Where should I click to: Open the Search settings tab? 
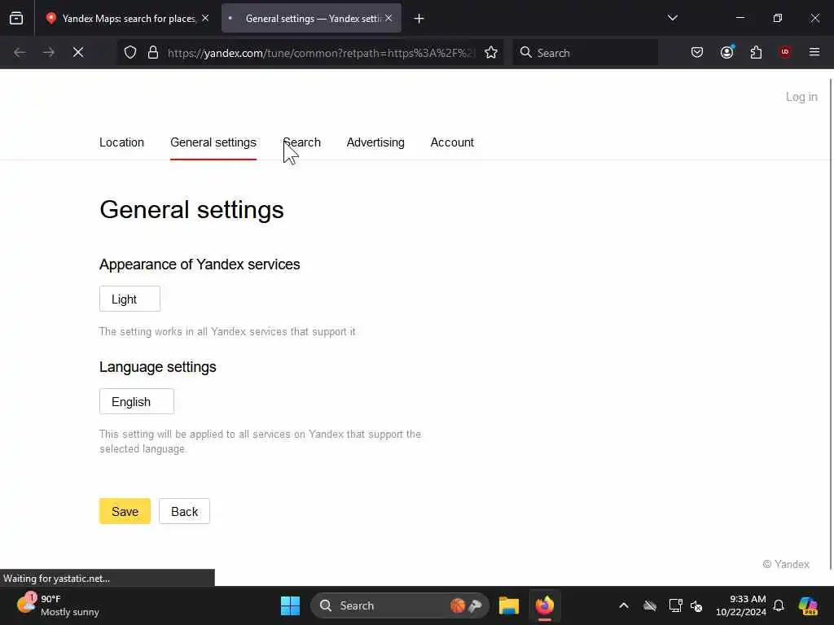(301, 142)
